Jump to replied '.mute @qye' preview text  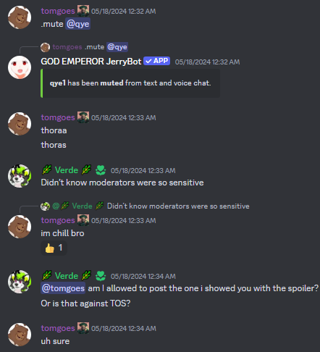(x=94, y=47)
